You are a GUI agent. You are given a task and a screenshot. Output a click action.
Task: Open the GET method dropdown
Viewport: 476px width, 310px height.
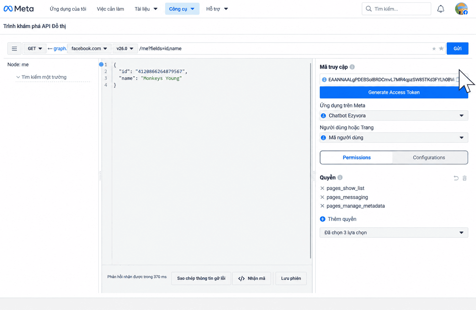coord(35,49)
